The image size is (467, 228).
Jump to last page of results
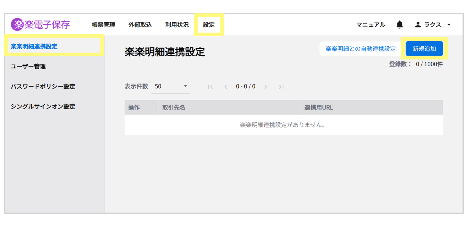tap(281, 87)
